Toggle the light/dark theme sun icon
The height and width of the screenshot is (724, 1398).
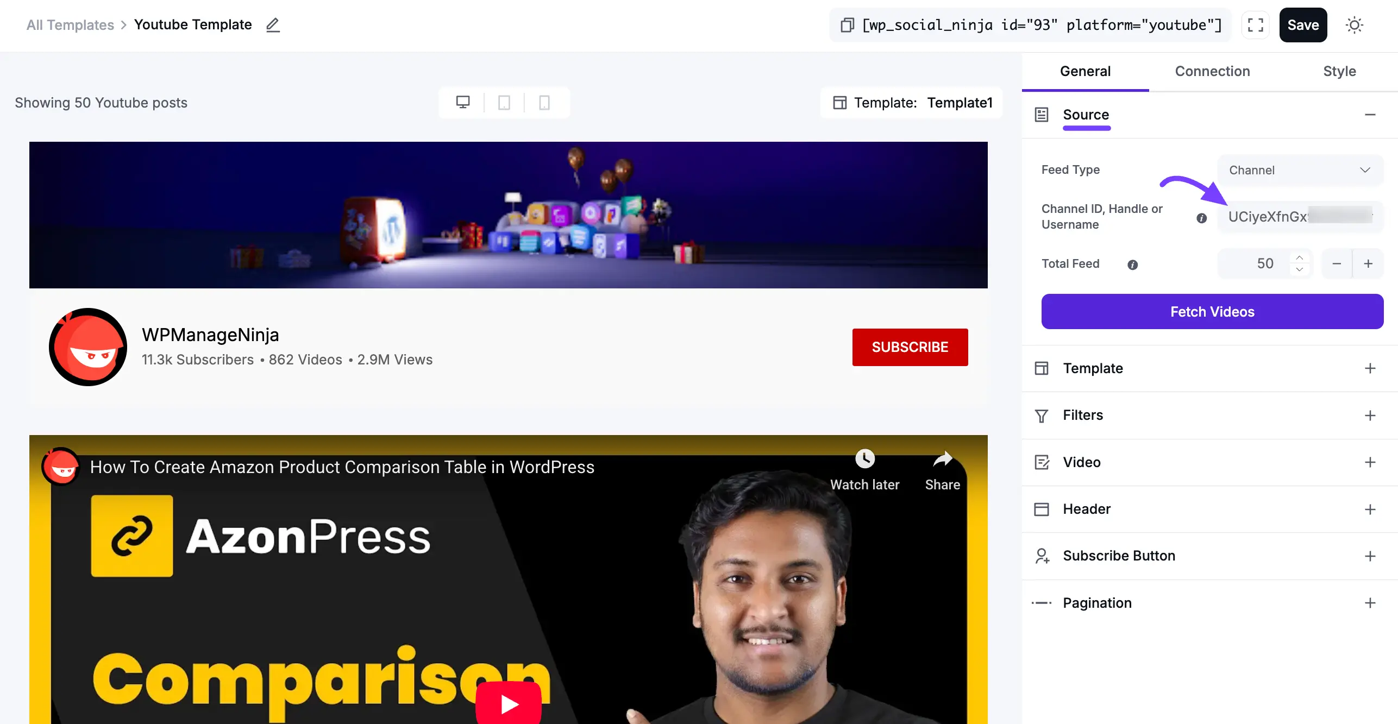pos(1354,25)
